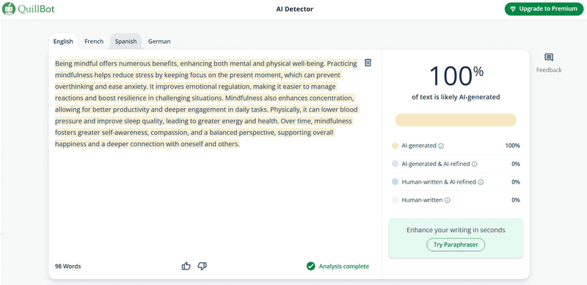Click Upgrade to Premium button
587x285 pixels.
coord(544,9)
